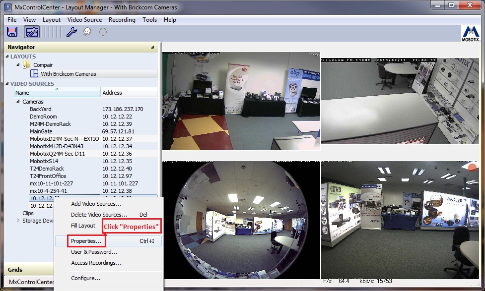Click address 10.11.101.227
The width and height of the screenshot is (485, 291).
point(120,183)
